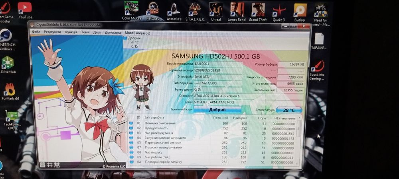Image resolution: width=399 pixels, height=179 pixels.
Task: Click CrystalDiskInfo title bar app icon
Action: click(x=33, y=25)
